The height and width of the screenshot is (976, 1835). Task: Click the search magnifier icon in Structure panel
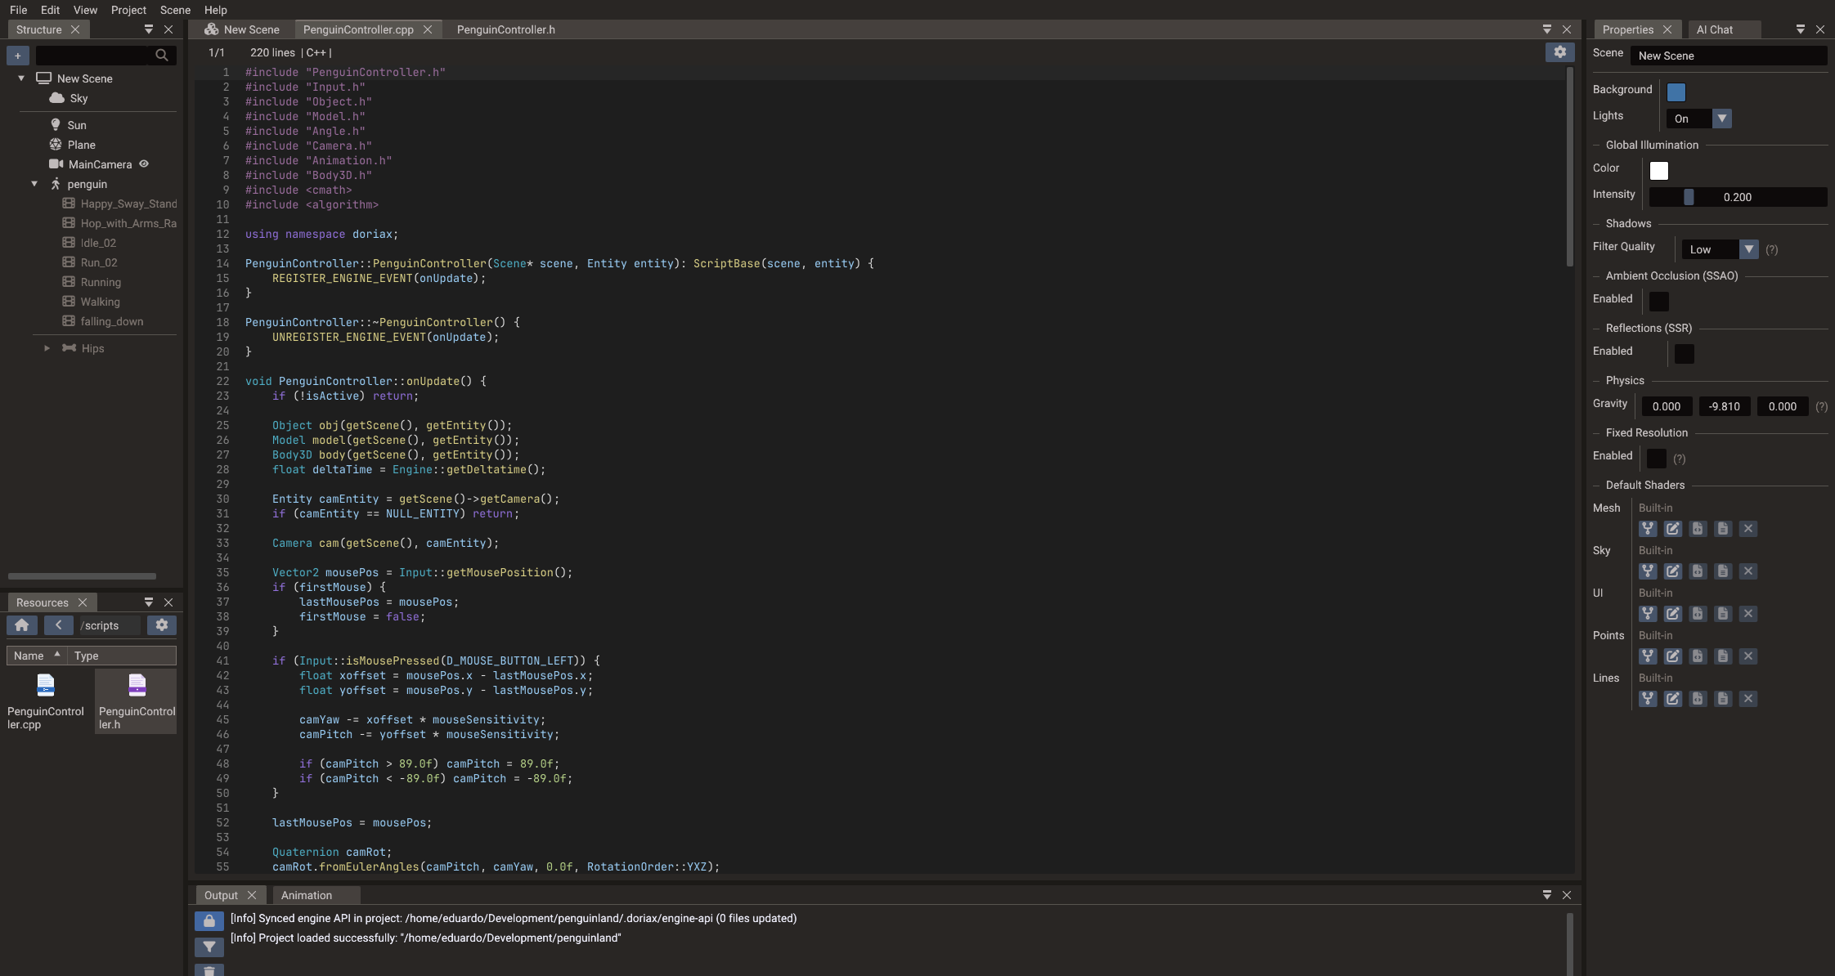162,56
